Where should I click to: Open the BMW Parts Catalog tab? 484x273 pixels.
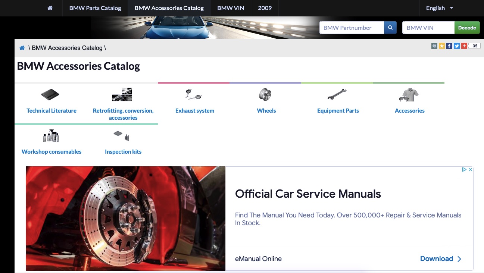[x=95, y=8]
